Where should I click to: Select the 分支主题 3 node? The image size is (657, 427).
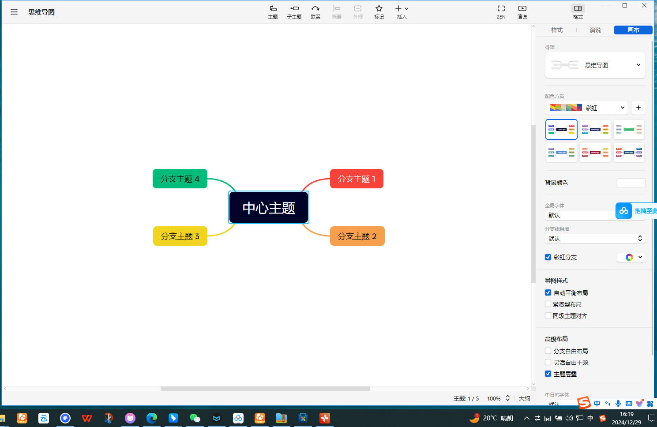click(180, 236)
